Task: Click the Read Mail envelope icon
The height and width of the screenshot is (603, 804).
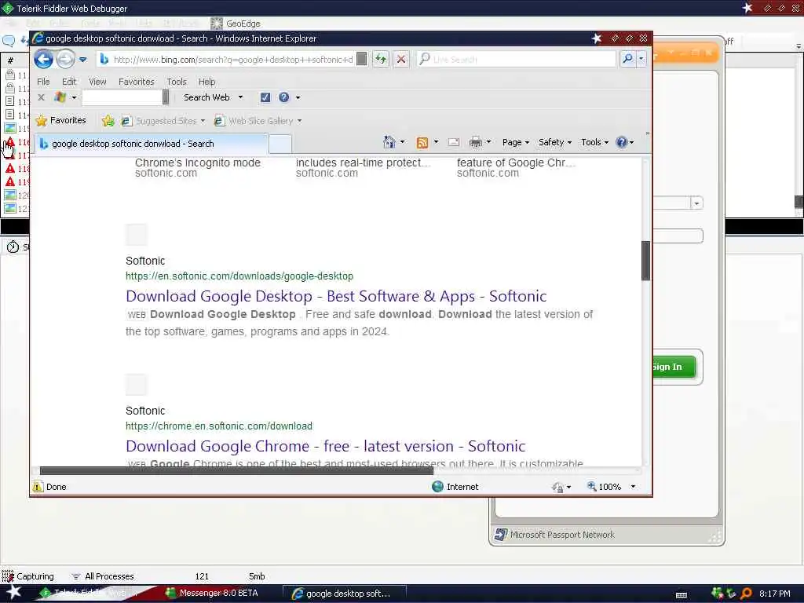Action: [x=453, y=142]
